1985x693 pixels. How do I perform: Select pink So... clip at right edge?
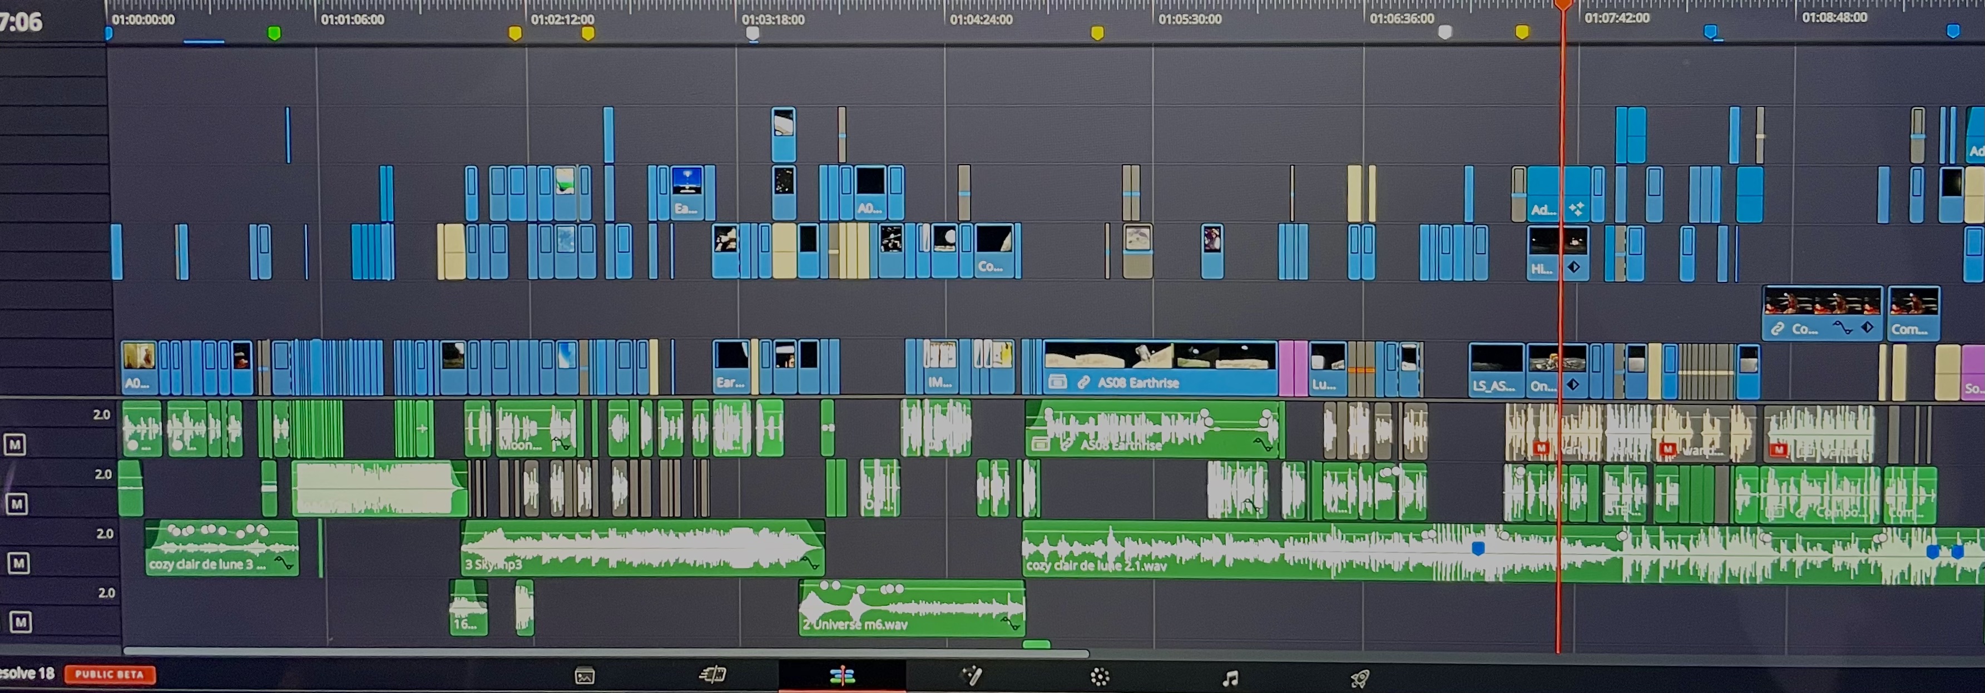pos(1973,372)
